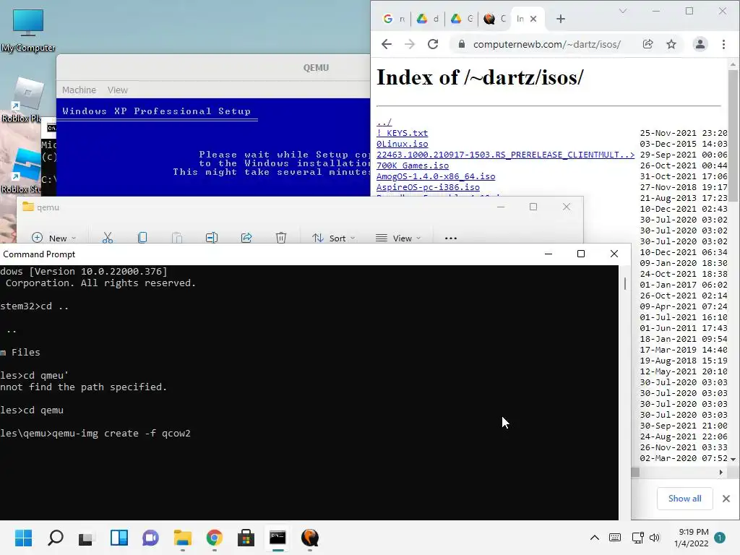Select the Command Prompt taskbar icon

277,538
